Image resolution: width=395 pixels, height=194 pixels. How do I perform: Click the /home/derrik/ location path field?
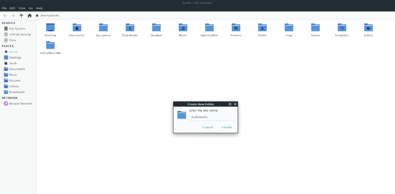(214, 15)
